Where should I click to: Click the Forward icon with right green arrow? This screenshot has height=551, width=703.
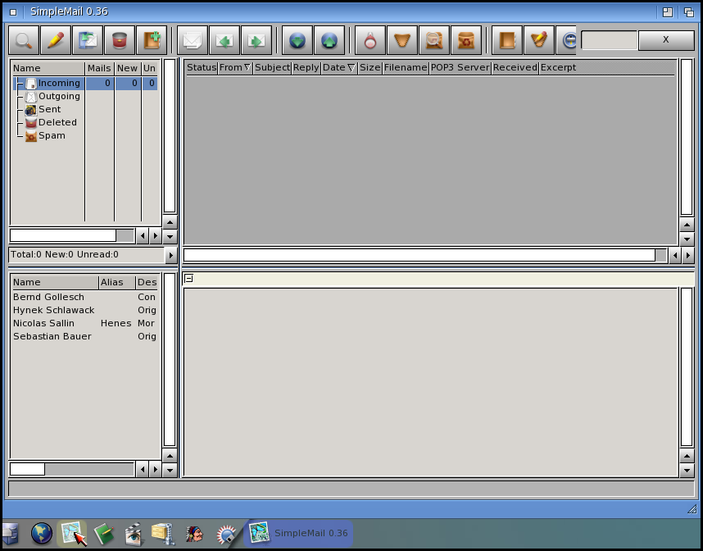[256, 40]
